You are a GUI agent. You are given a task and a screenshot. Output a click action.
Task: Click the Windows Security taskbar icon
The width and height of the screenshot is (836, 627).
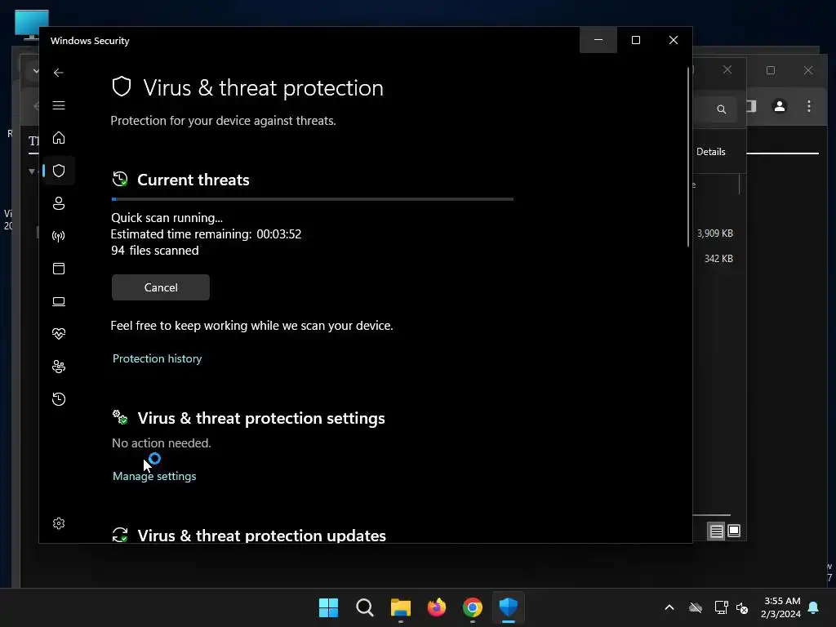click(508, 607)
